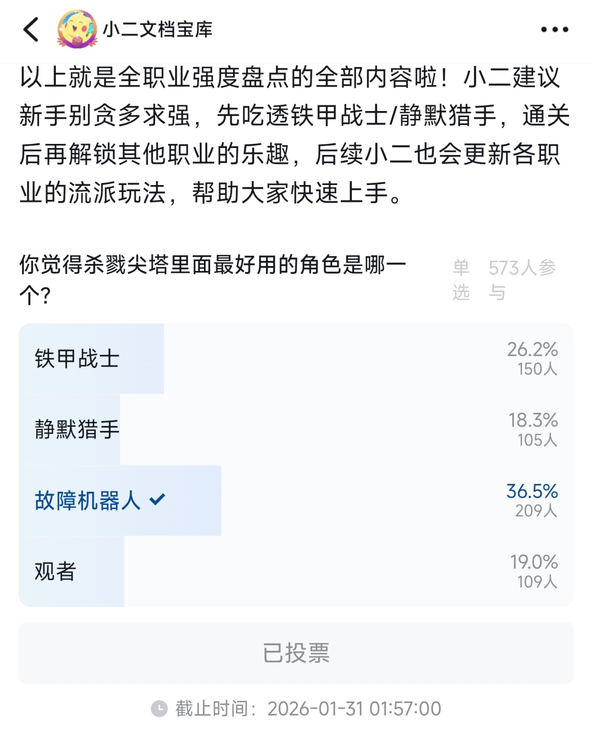Tap the 19.0% result for 观者
This screenshot has height=729, width=592.
(x=534, y=562)
